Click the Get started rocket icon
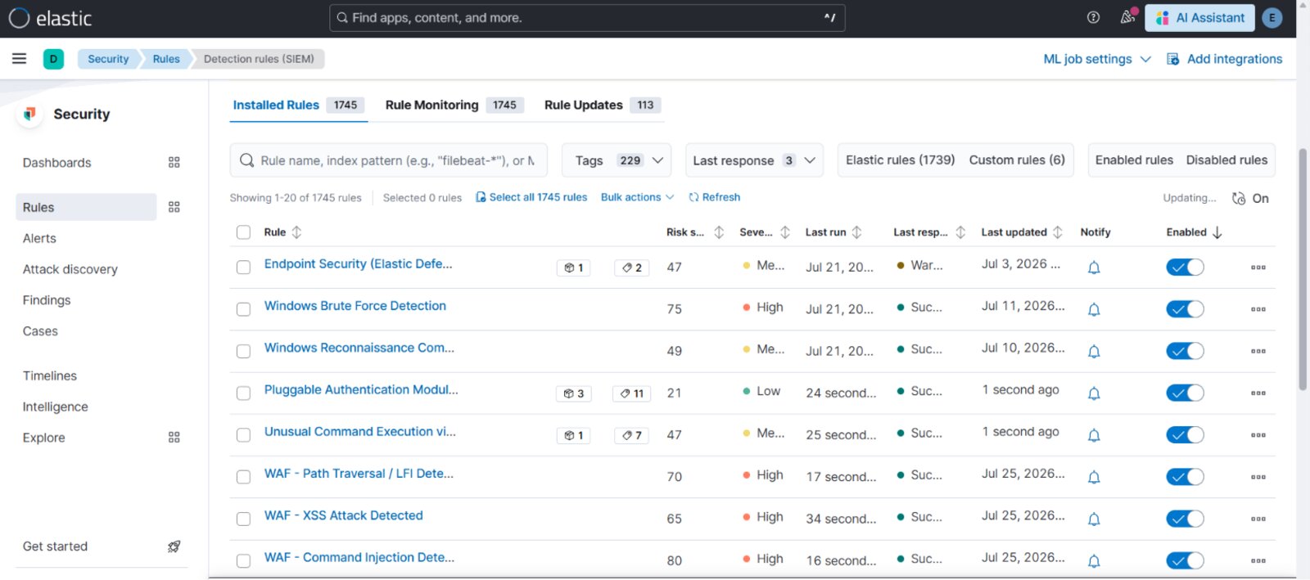The image size is (1310, 580). point(174,546)
